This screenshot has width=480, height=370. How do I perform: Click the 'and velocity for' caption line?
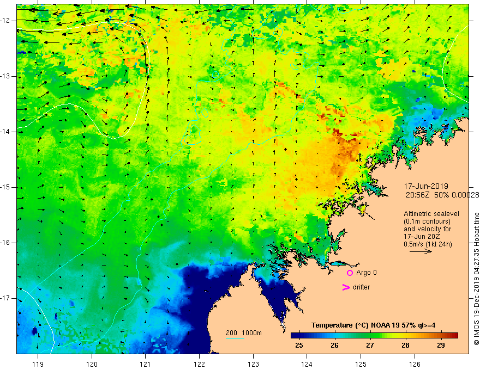pyautogui.click(x=427, y=229)
